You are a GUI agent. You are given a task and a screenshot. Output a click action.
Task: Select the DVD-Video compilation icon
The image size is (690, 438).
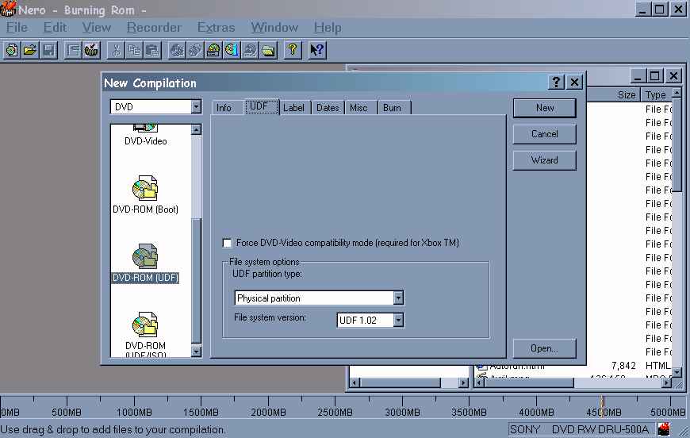(x=146, y=128)
